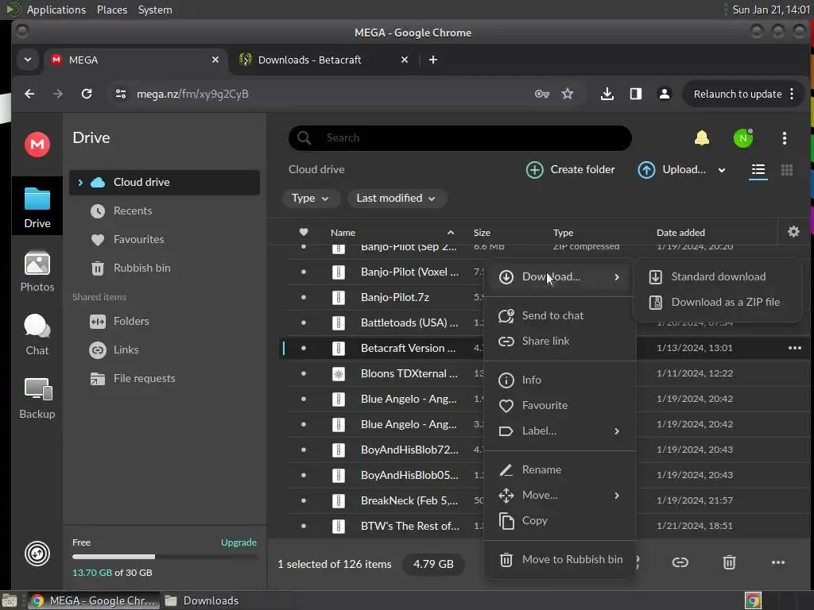The image size is (814, 610).
Task: Open a new Chrome tab
Action: (x=433, y=60)
